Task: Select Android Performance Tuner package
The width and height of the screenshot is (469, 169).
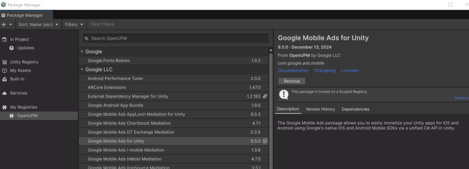Action: [x=174, y=79]
